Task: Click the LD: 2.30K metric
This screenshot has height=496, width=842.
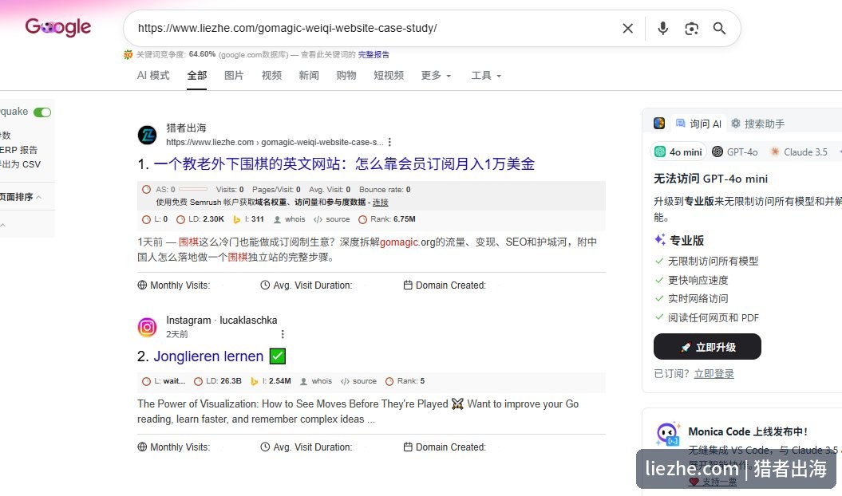Action: pos(200,219)
